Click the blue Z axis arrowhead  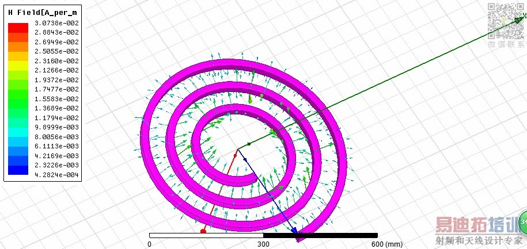click(294, 230)
